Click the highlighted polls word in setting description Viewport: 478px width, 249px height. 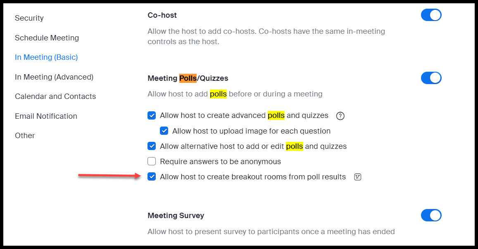[218, 94]
